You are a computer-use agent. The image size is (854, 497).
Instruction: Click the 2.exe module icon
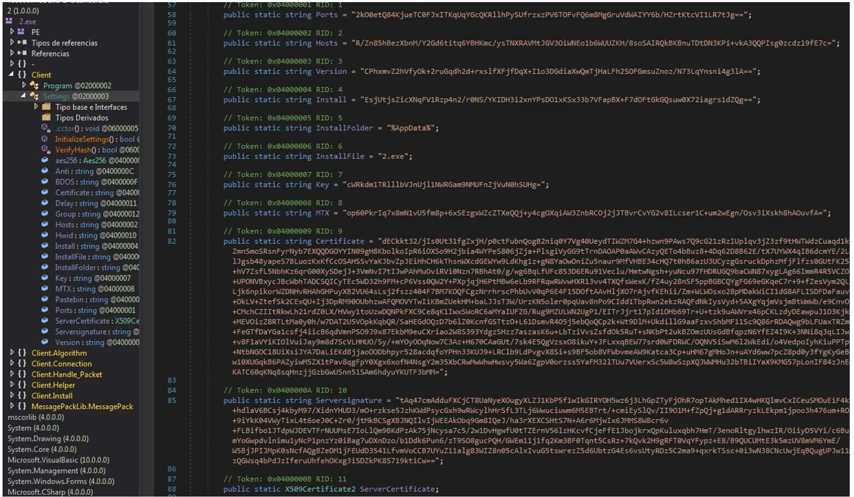9,21
